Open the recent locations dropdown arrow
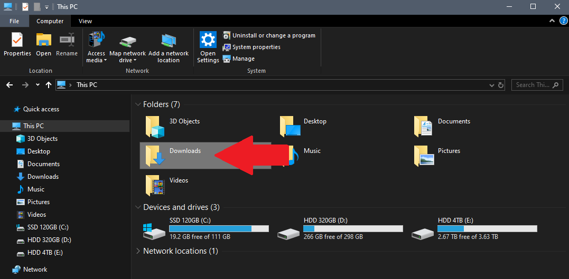The height and width of the screenshot is (279, 569). click(38, 85)
